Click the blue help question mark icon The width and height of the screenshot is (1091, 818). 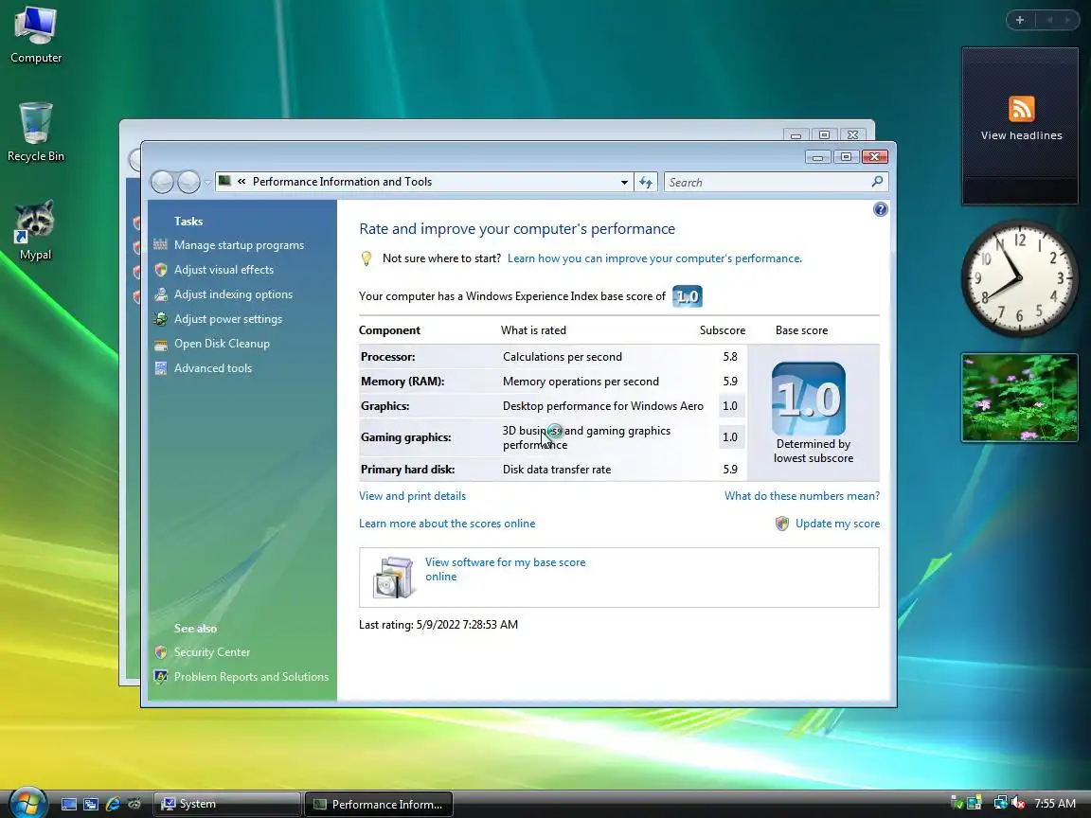point(880,209)
